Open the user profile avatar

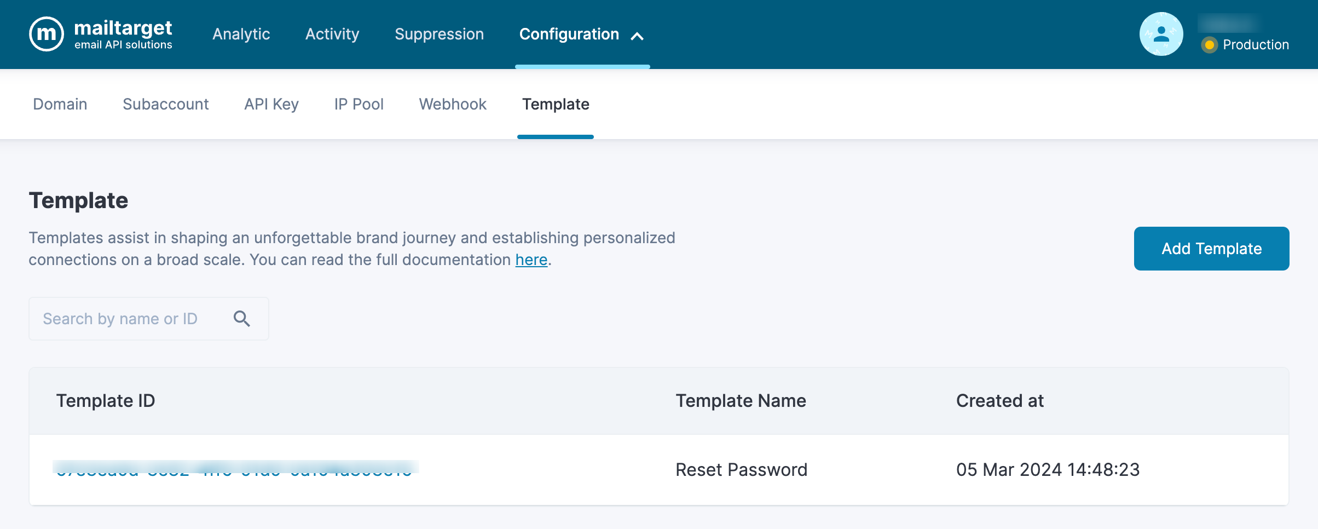coord(1161,34)
